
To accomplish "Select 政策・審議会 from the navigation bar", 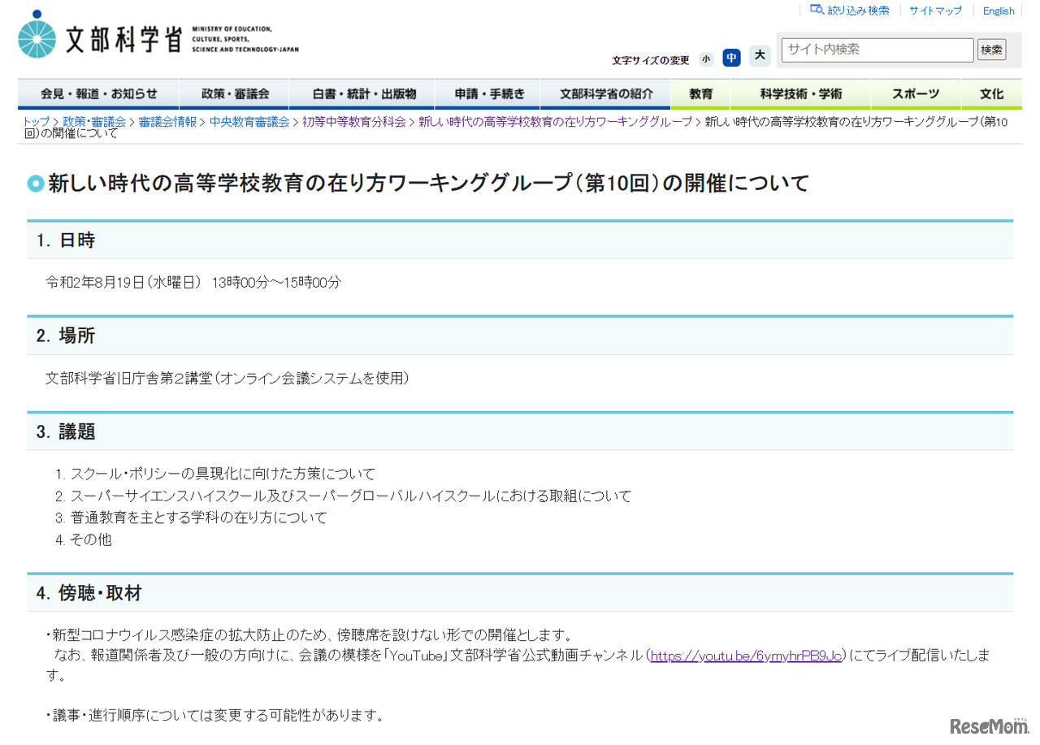I will click(234, 93).
